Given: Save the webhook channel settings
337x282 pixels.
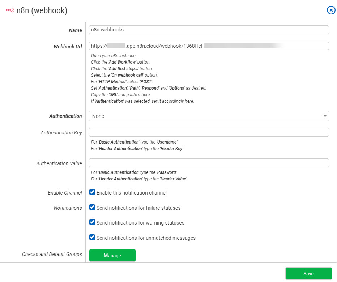Looking at the screenshot, I should click(x=308, y=274).
